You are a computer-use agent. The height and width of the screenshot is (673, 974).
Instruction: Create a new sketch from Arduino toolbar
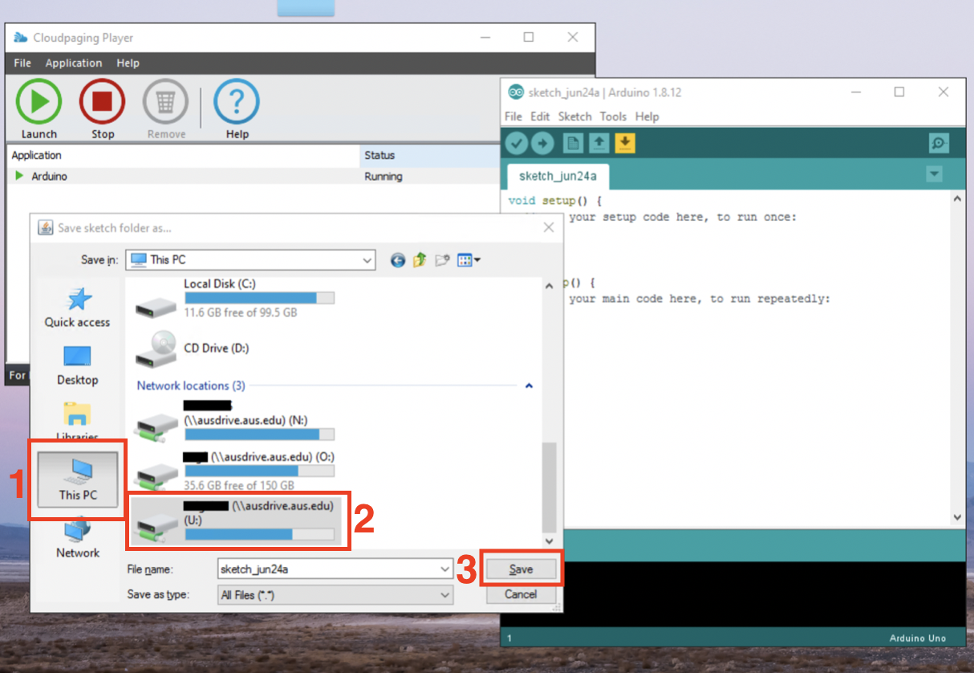coord(572,144)
